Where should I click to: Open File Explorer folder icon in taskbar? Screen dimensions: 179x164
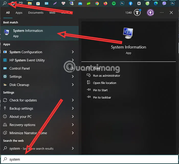click(x=30, y=4)
